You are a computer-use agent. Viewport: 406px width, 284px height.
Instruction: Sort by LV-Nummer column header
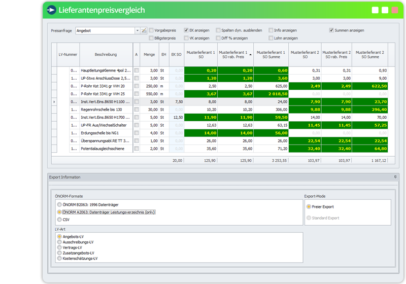(68, 55)
